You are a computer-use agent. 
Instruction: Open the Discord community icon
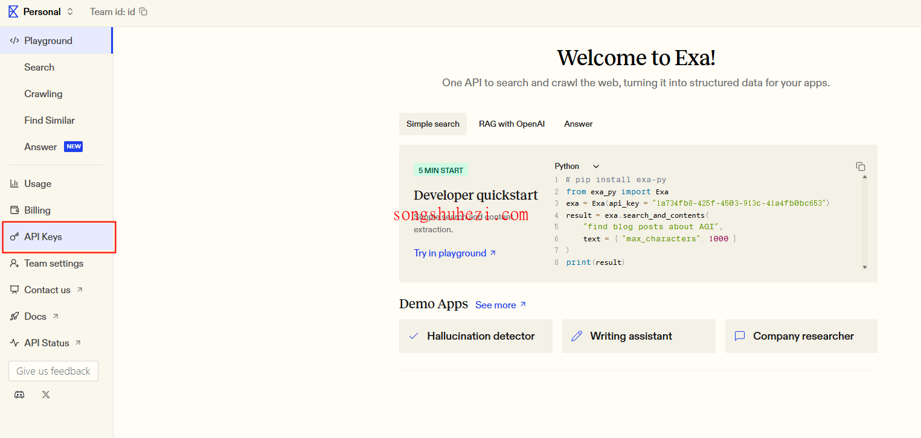point(19,395)
